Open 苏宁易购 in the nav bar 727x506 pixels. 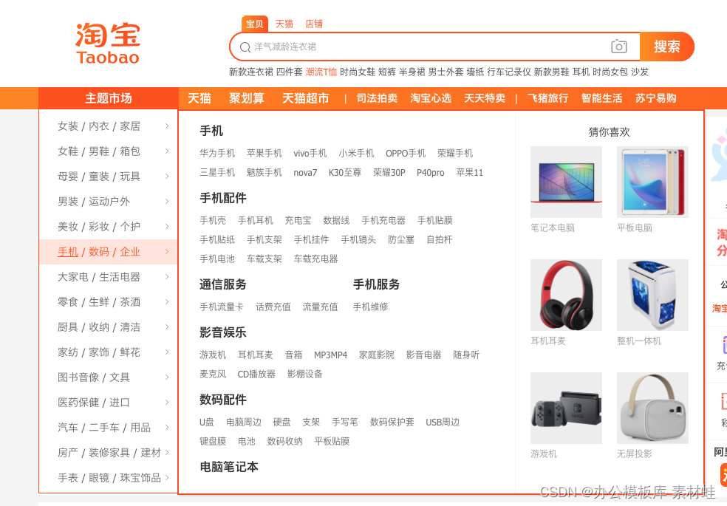pyautogui.click(x=655, y=98)
